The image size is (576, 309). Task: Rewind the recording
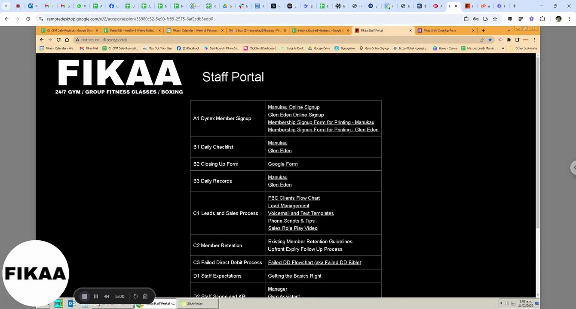click(x=107, y=297)
